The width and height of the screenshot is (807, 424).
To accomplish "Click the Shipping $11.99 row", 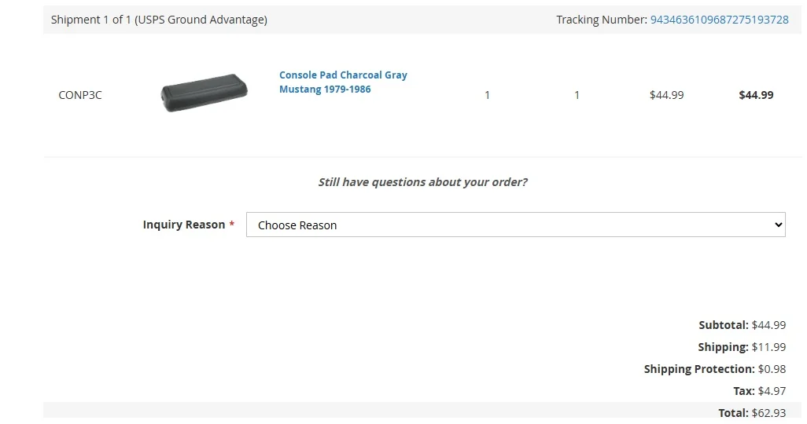I will (x=742, y=347).
